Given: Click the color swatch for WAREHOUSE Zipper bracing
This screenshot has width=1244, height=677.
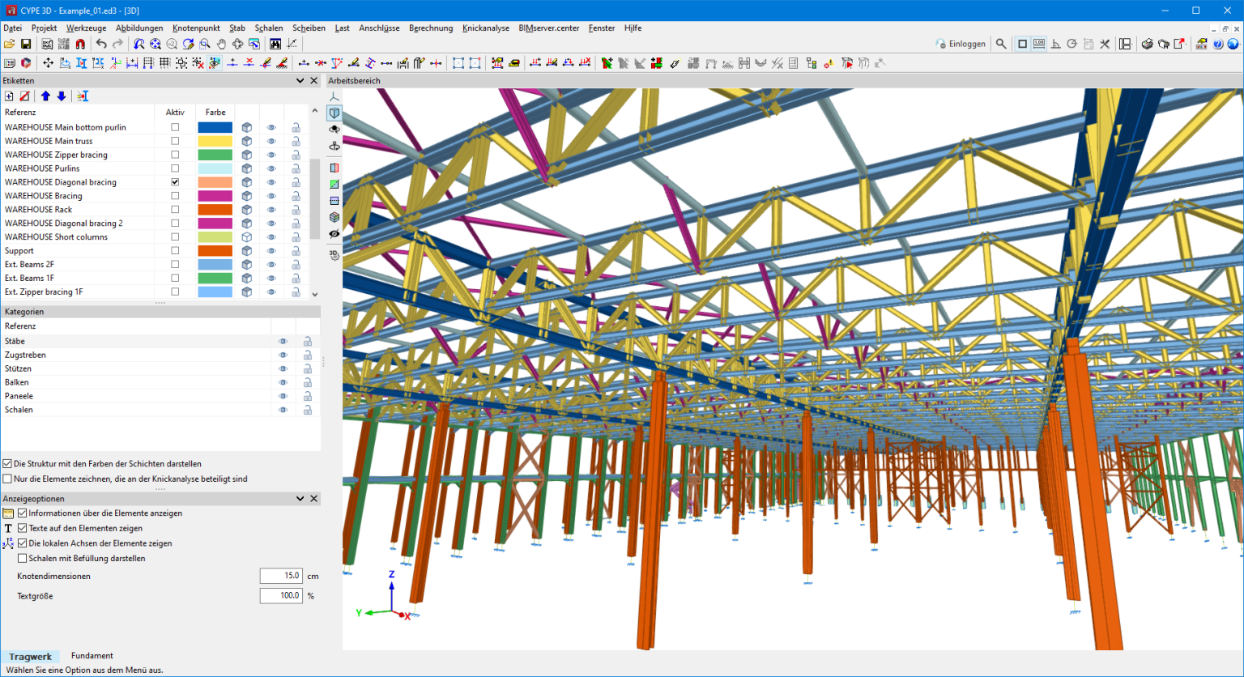Looking at the screenshot, I should point(215,155).
